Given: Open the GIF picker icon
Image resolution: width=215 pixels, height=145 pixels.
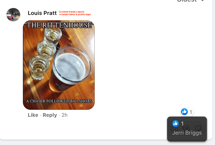Looking at the screenshot, I should point(186,128).
